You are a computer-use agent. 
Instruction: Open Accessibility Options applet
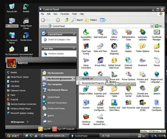(x=86, y=35)
